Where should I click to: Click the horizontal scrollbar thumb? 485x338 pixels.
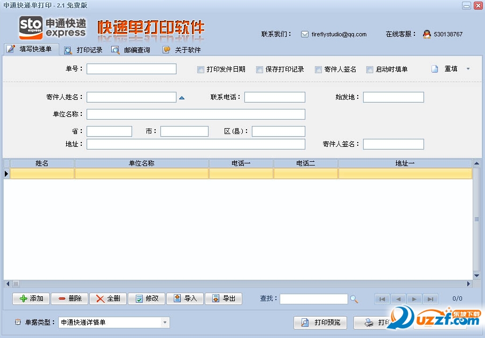[16, 284]
